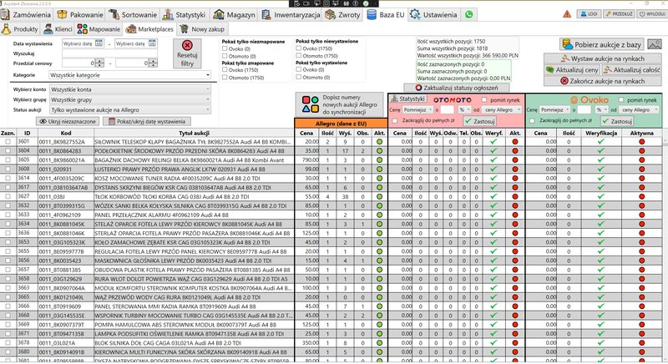
Task: Click the Mapowanie colored shapes icon
Action: pos(82,29)
